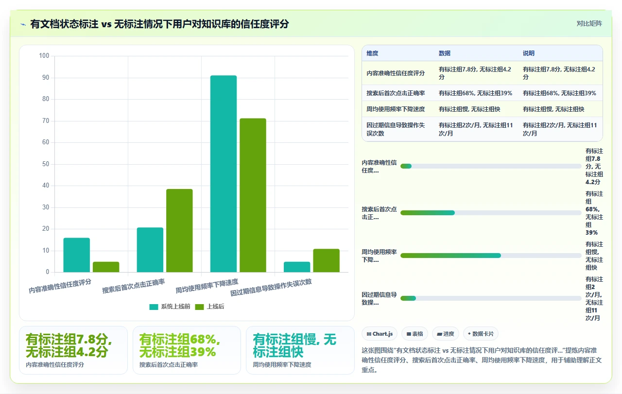Click the tallest teal bar in the chart
The height and width of the screenshot is (394, 622).
[224, 174]
